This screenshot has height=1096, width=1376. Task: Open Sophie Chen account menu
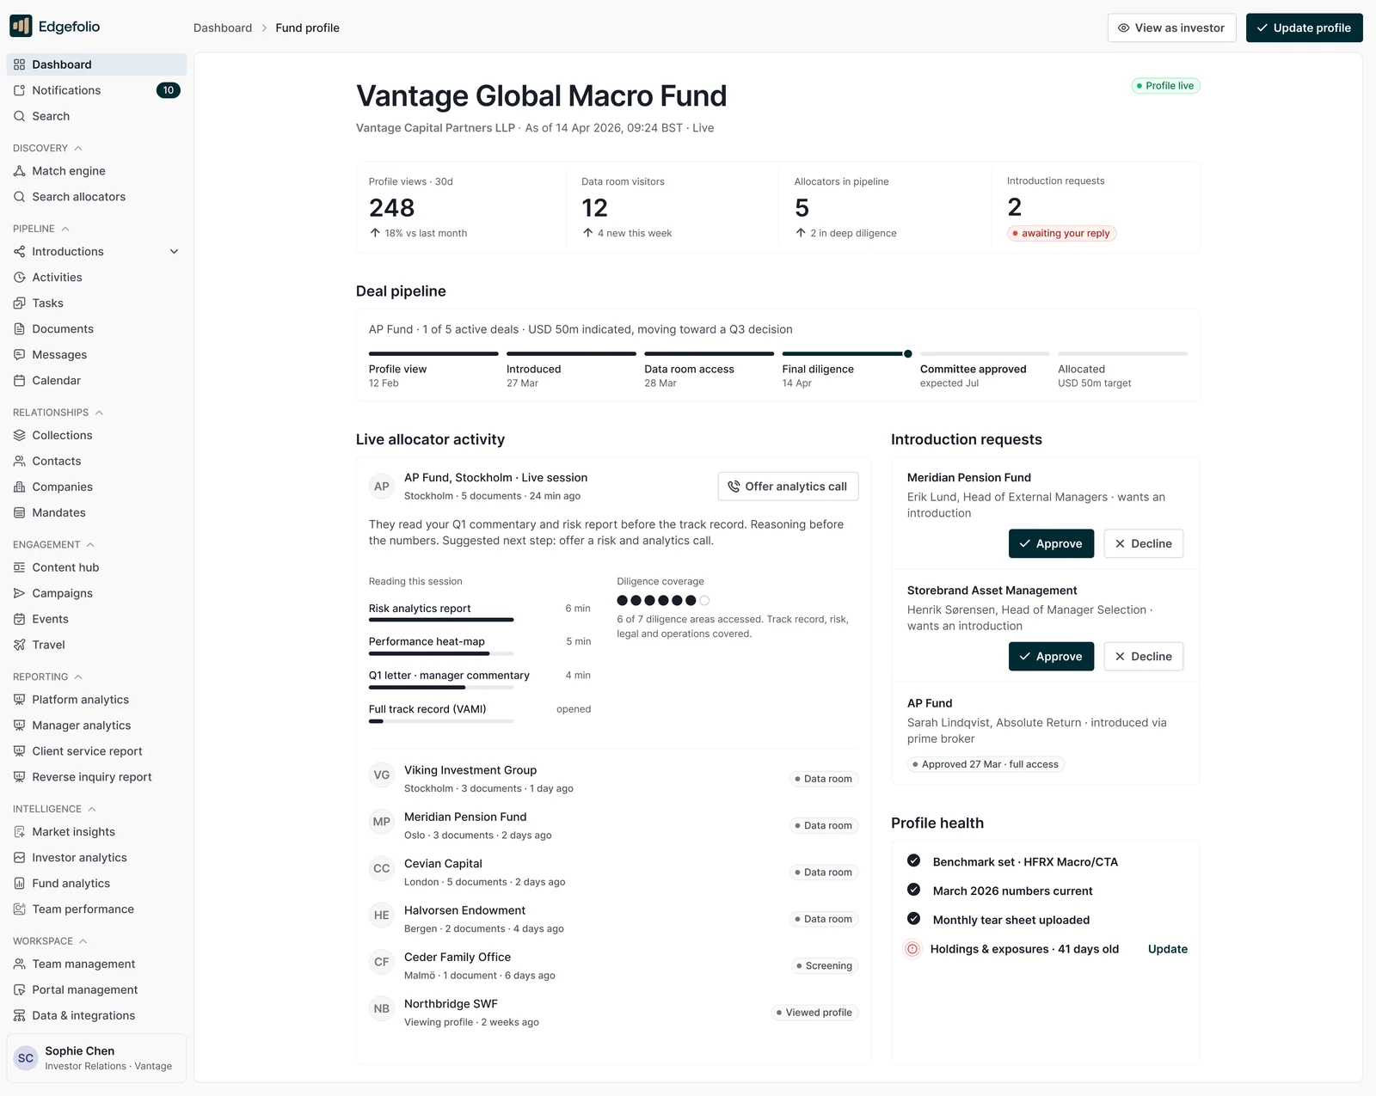coord(96,1058)
